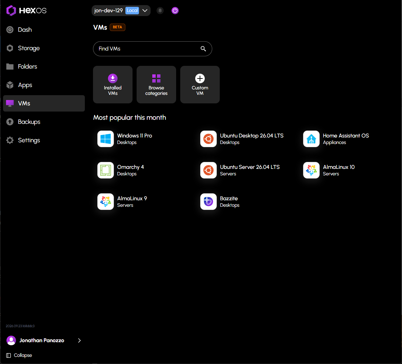
Task: Open Omarchy 4 listing
Action: (121, 170)
